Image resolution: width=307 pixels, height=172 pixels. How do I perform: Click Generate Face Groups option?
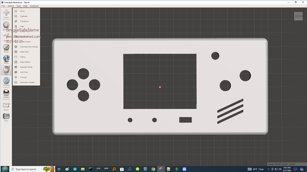[29, 47]
